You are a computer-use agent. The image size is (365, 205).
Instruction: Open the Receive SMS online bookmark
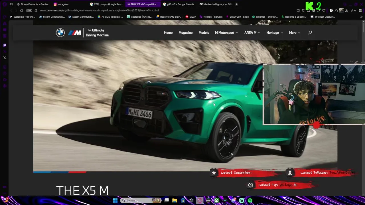coord(169,17)
